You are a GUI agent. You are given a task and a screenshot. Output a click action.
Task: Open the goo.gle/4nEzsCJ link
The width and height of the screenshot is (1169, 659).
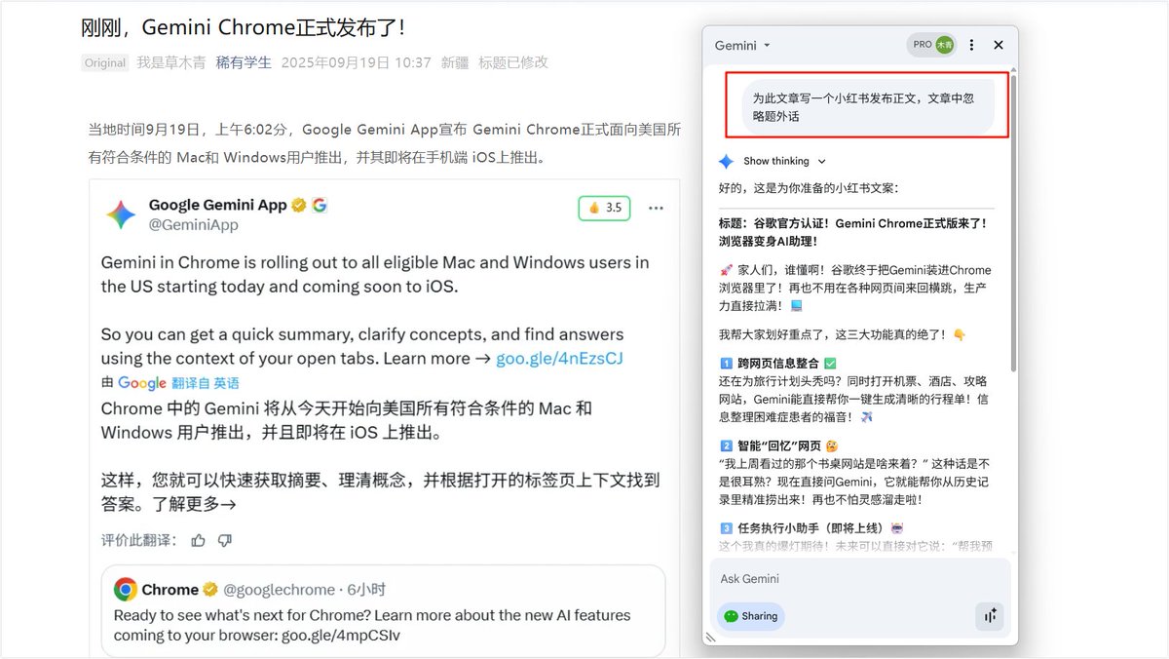click(x=559, y=359)
